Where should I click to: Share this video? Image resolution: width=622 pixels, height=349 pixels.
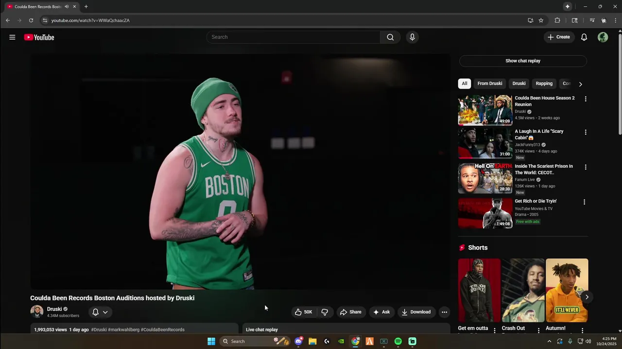pyautogui.click(x=350, y=312)
